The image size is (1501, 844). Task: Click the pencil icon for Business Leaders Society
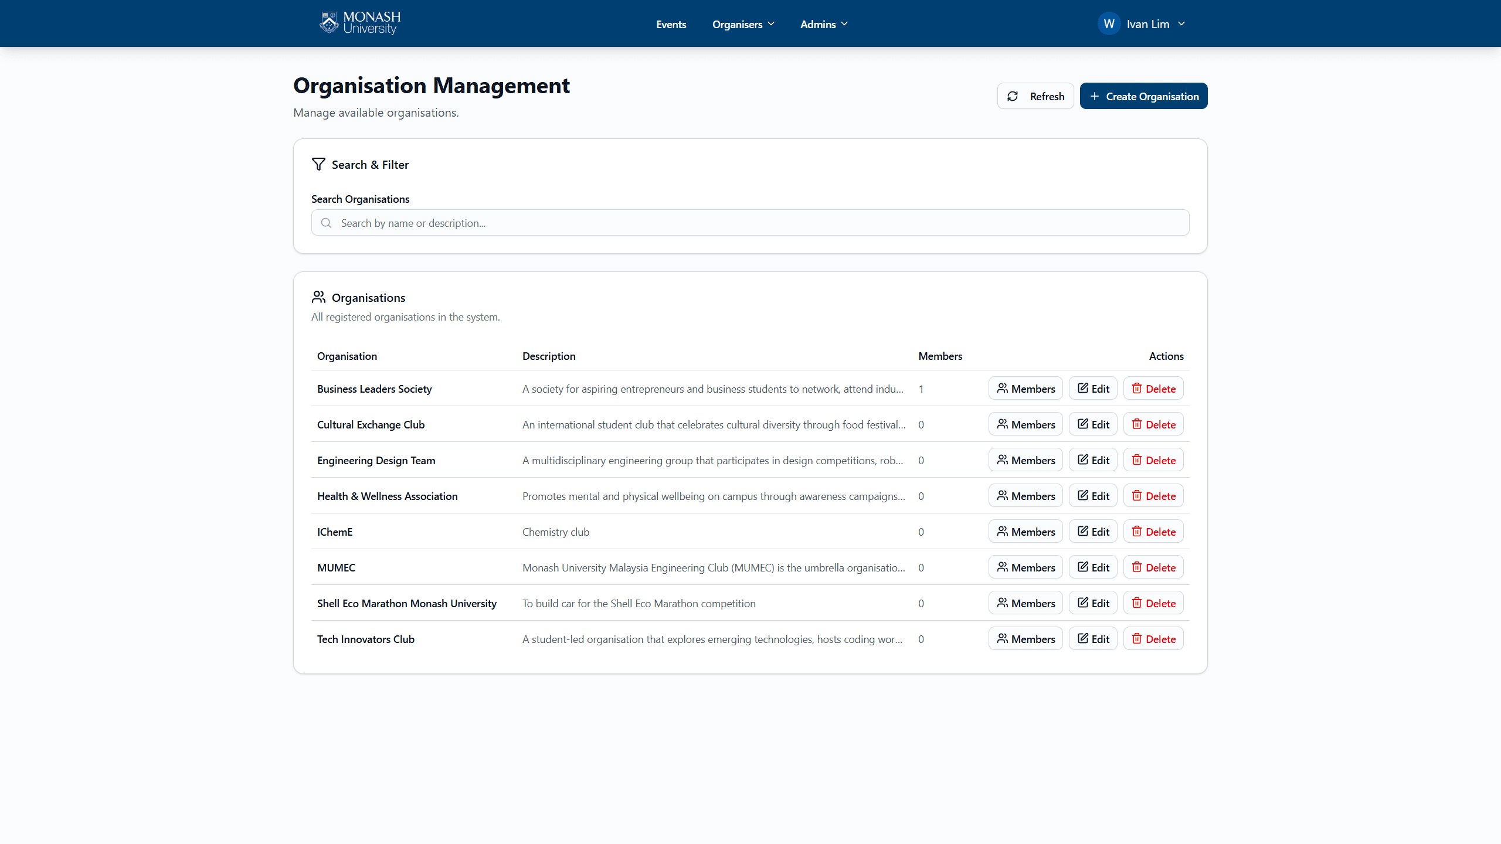1083,388
